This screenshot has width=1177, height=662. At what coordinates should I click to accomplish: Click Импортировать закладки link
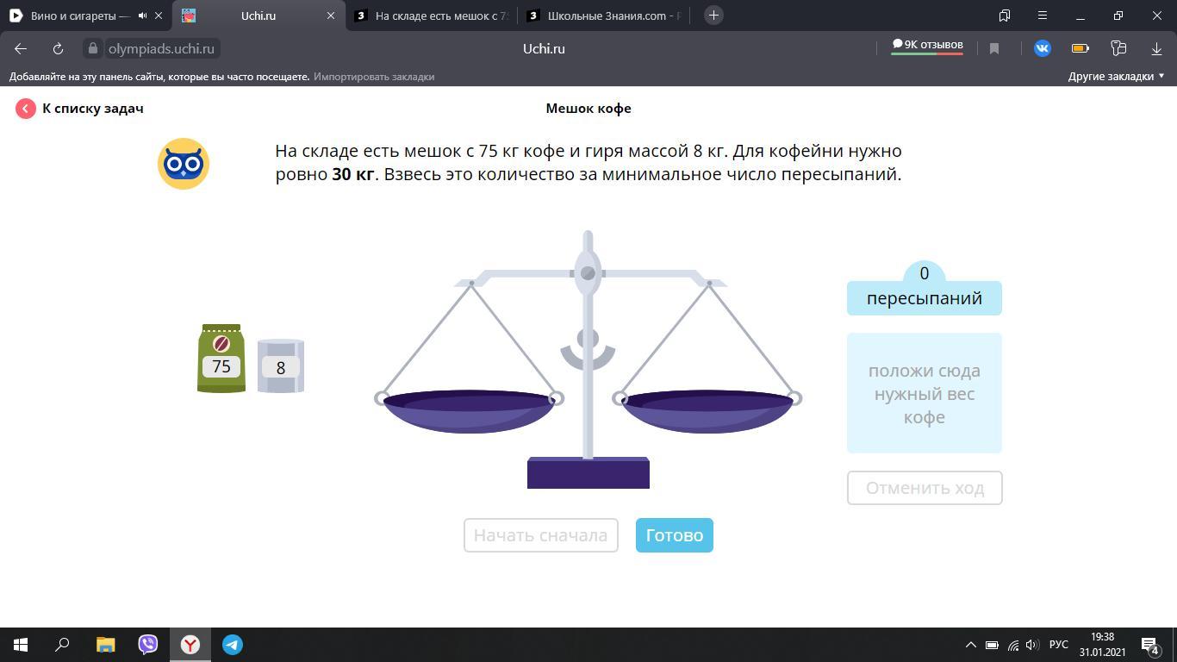pyautogui.click(x=374, y=77)
